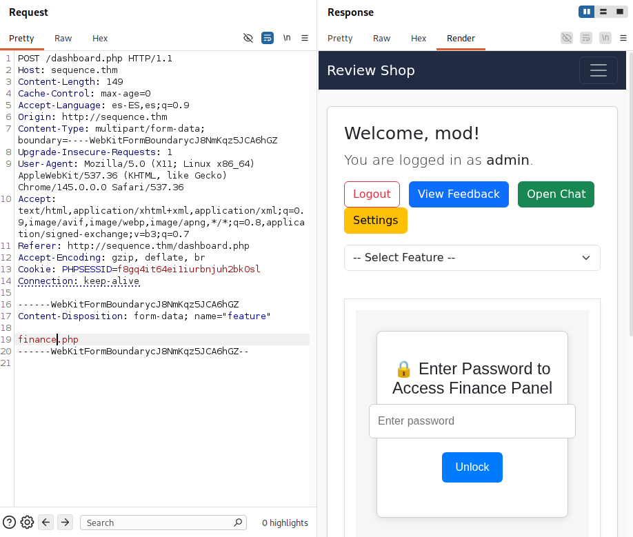Switch to the Request Pretty tab
The height and width of the screenshot is (537, 633).
point(21,39)
